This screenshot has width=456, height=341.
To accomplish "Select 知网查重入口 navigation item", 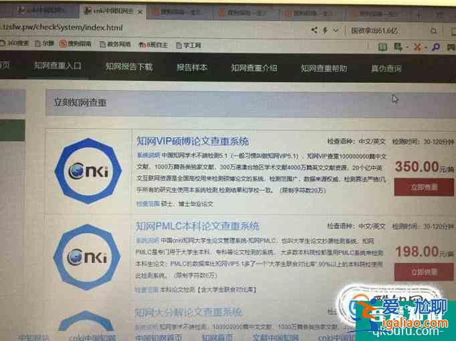I will click(58, 66).
